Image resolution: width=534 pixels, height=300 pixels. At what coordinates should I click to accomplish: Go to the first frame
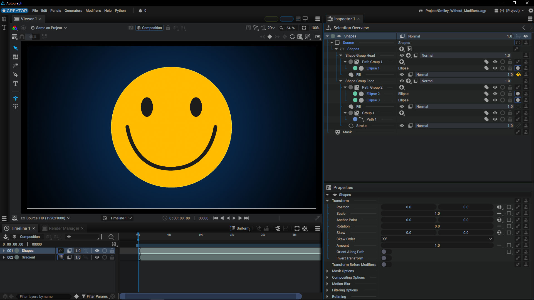tap(216, 218)
